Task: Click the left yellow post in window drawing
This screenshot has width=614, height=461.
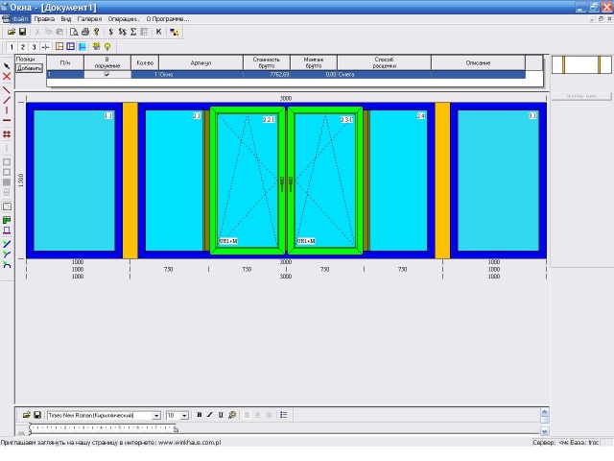Action: 130,181
